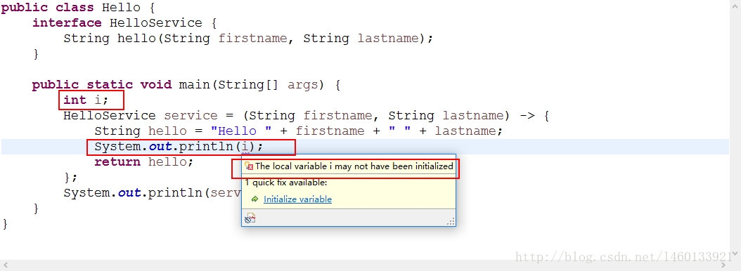Click the Initialize variable quick fix link
Viewport: 741px width, 271px height.
tap(297, 199)
